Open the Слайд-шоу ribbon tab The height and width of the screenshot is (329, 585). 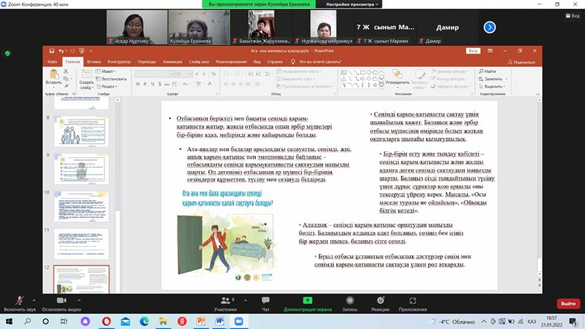click(x=199, y=62)
